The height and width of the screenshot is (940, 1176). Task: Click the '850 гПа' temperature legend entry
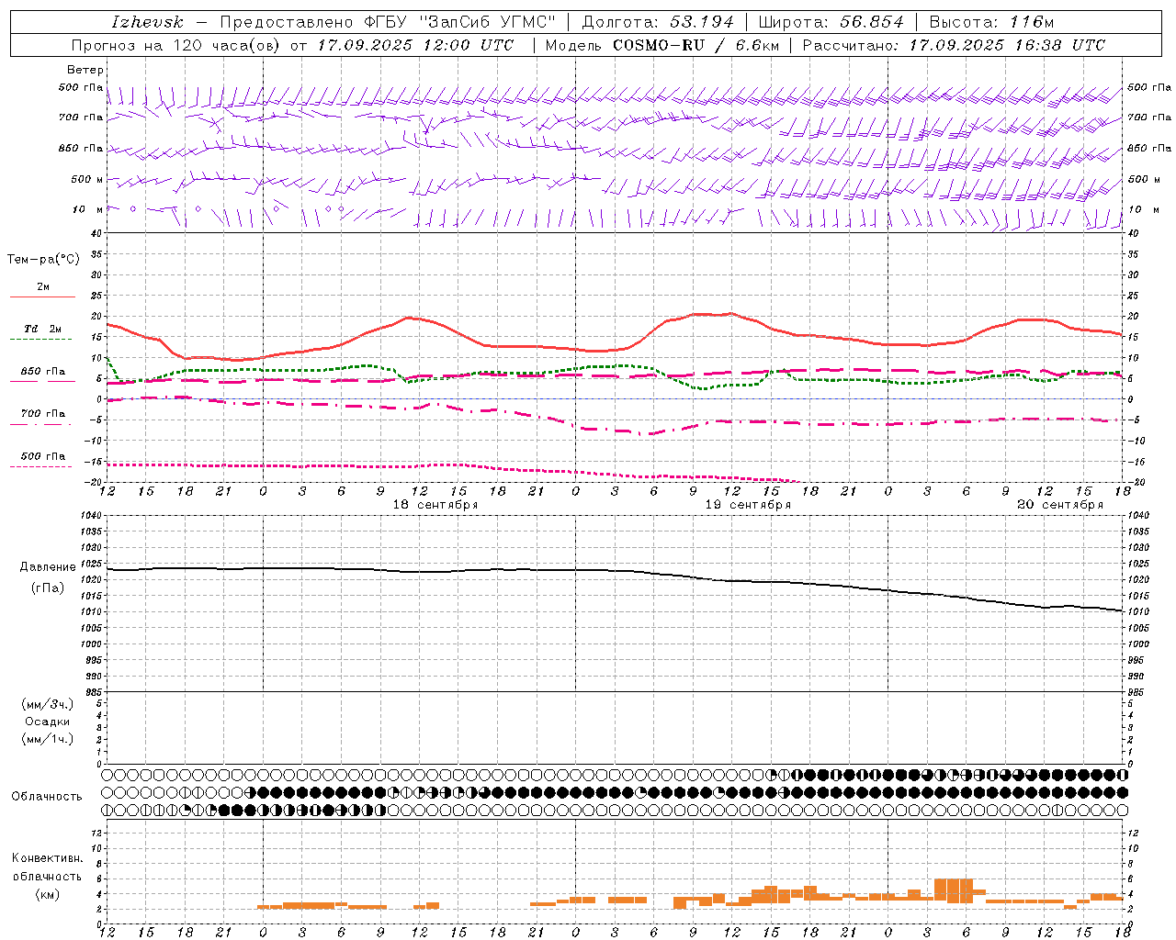[43, 372]
